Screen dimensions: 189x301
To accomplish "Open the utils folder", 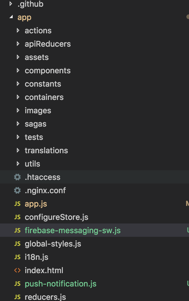I will (32, 164).
